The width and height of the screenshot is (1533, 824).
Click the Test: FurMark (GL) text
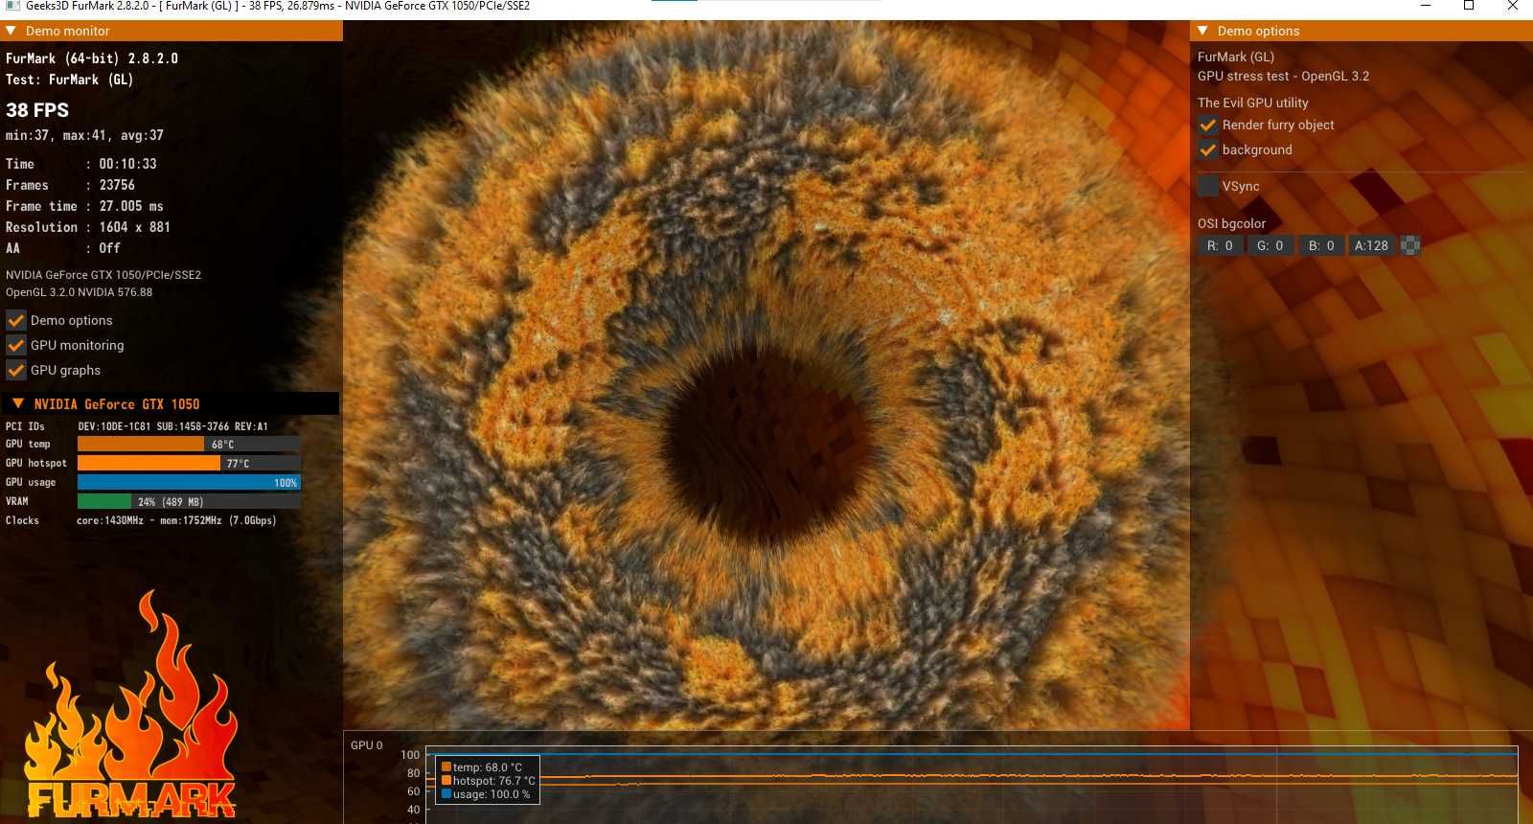69,80
